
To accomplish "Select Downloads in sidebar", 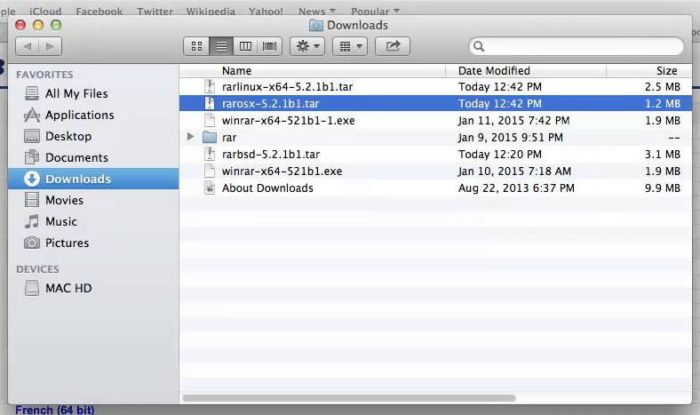I will [x=93, y=179].
